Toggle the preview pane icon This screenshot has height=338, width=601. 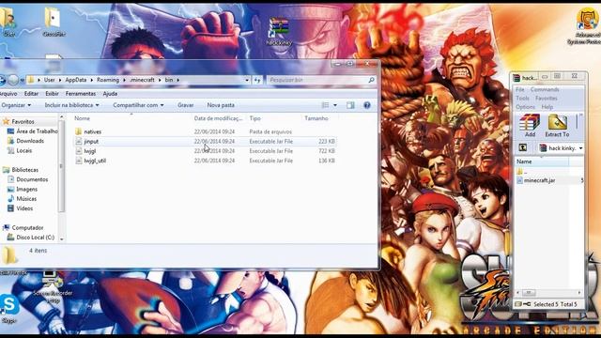[350, 105]
